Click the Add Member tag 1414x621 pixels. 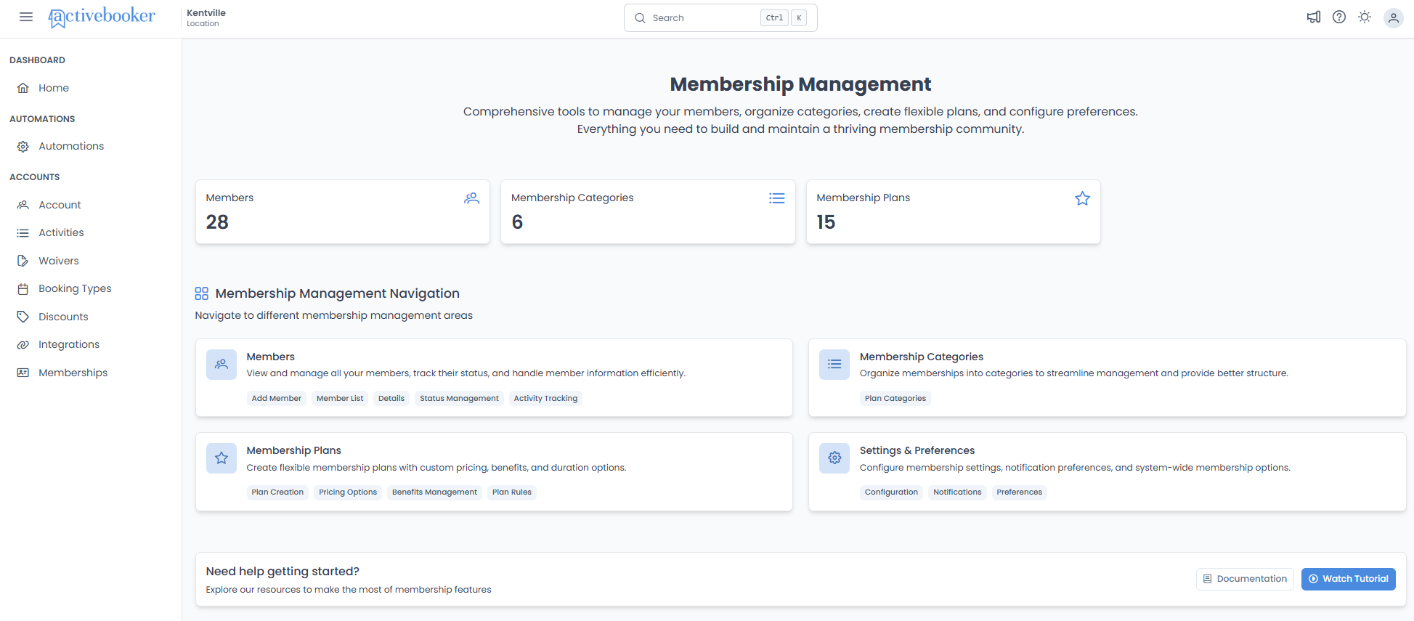pyautogui.click(x=277, y=399)
